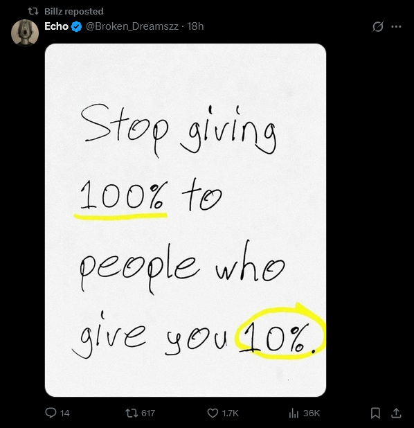The height and width of the screenshot is (428, 414).
Task: Click the 14 replies count
Action: tap(64, 413)
